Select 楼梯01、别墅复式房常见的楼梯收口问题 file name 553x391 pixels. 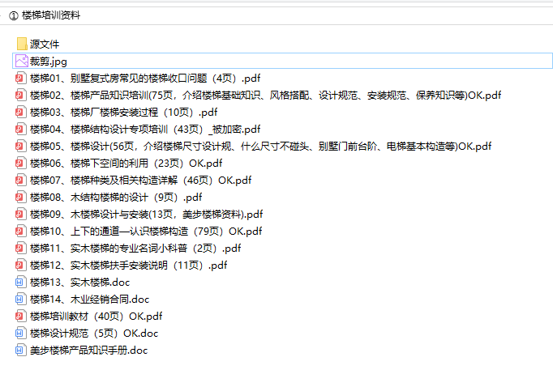(x=145, y=79)
